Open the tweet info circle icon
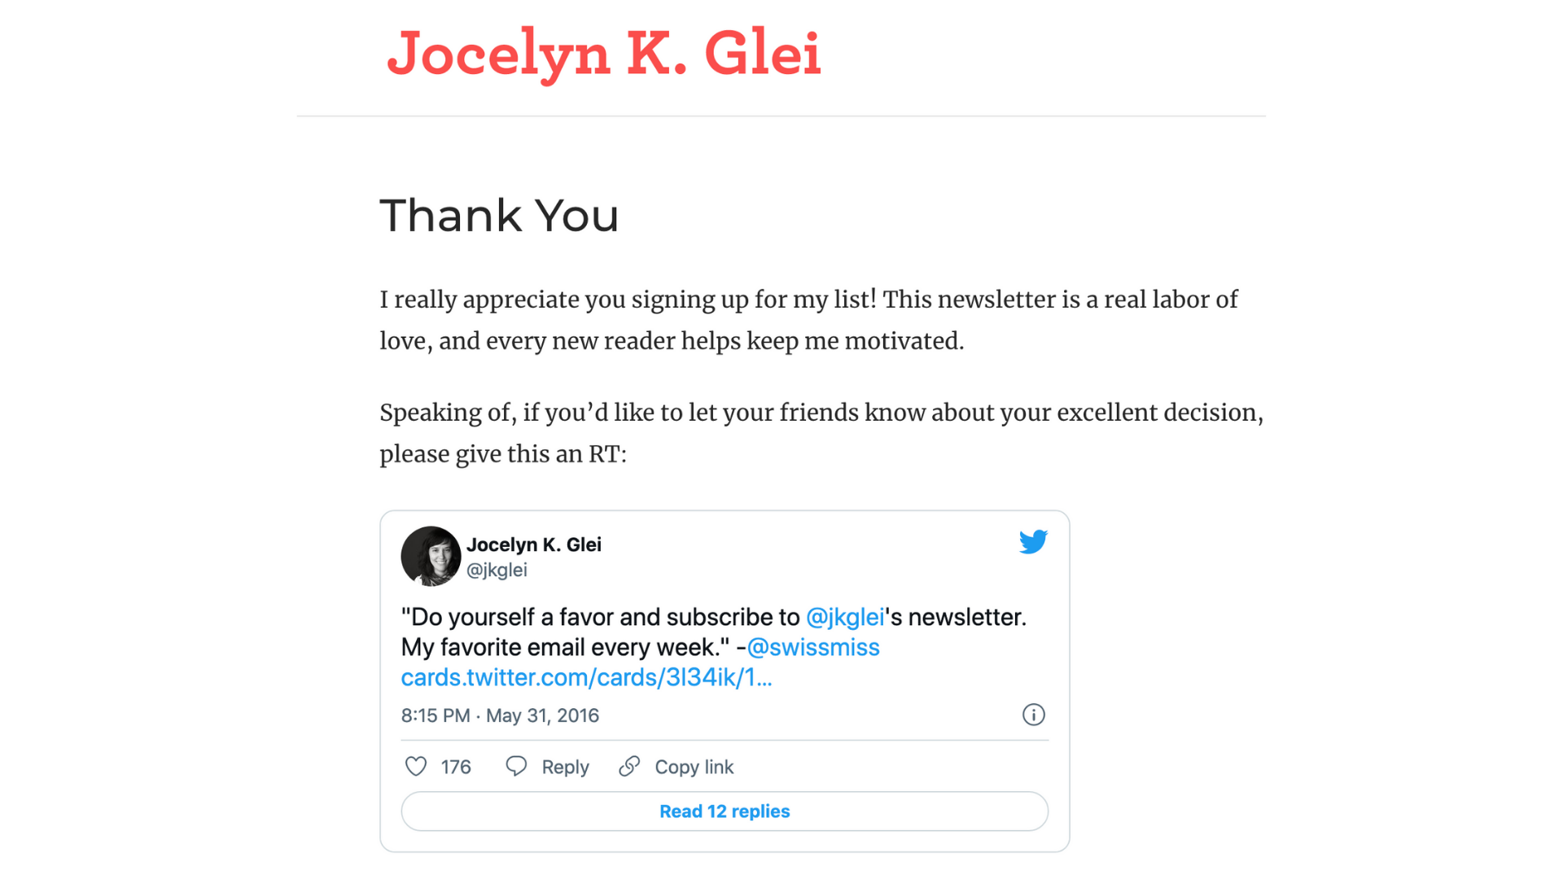The height and width of the screenshot is (879, 1563). coord(1033,715)
